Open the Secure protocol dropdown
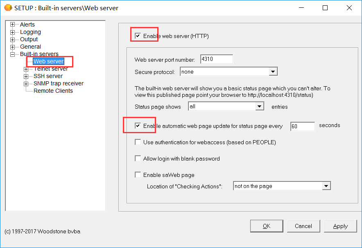 coord(273,71)
